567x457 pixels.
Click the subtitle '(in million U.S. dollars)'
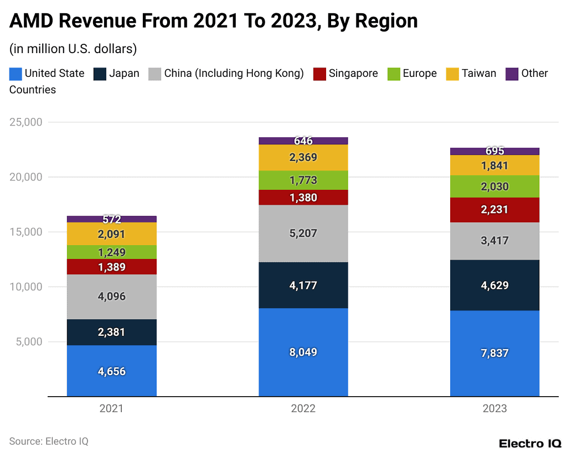73,49
